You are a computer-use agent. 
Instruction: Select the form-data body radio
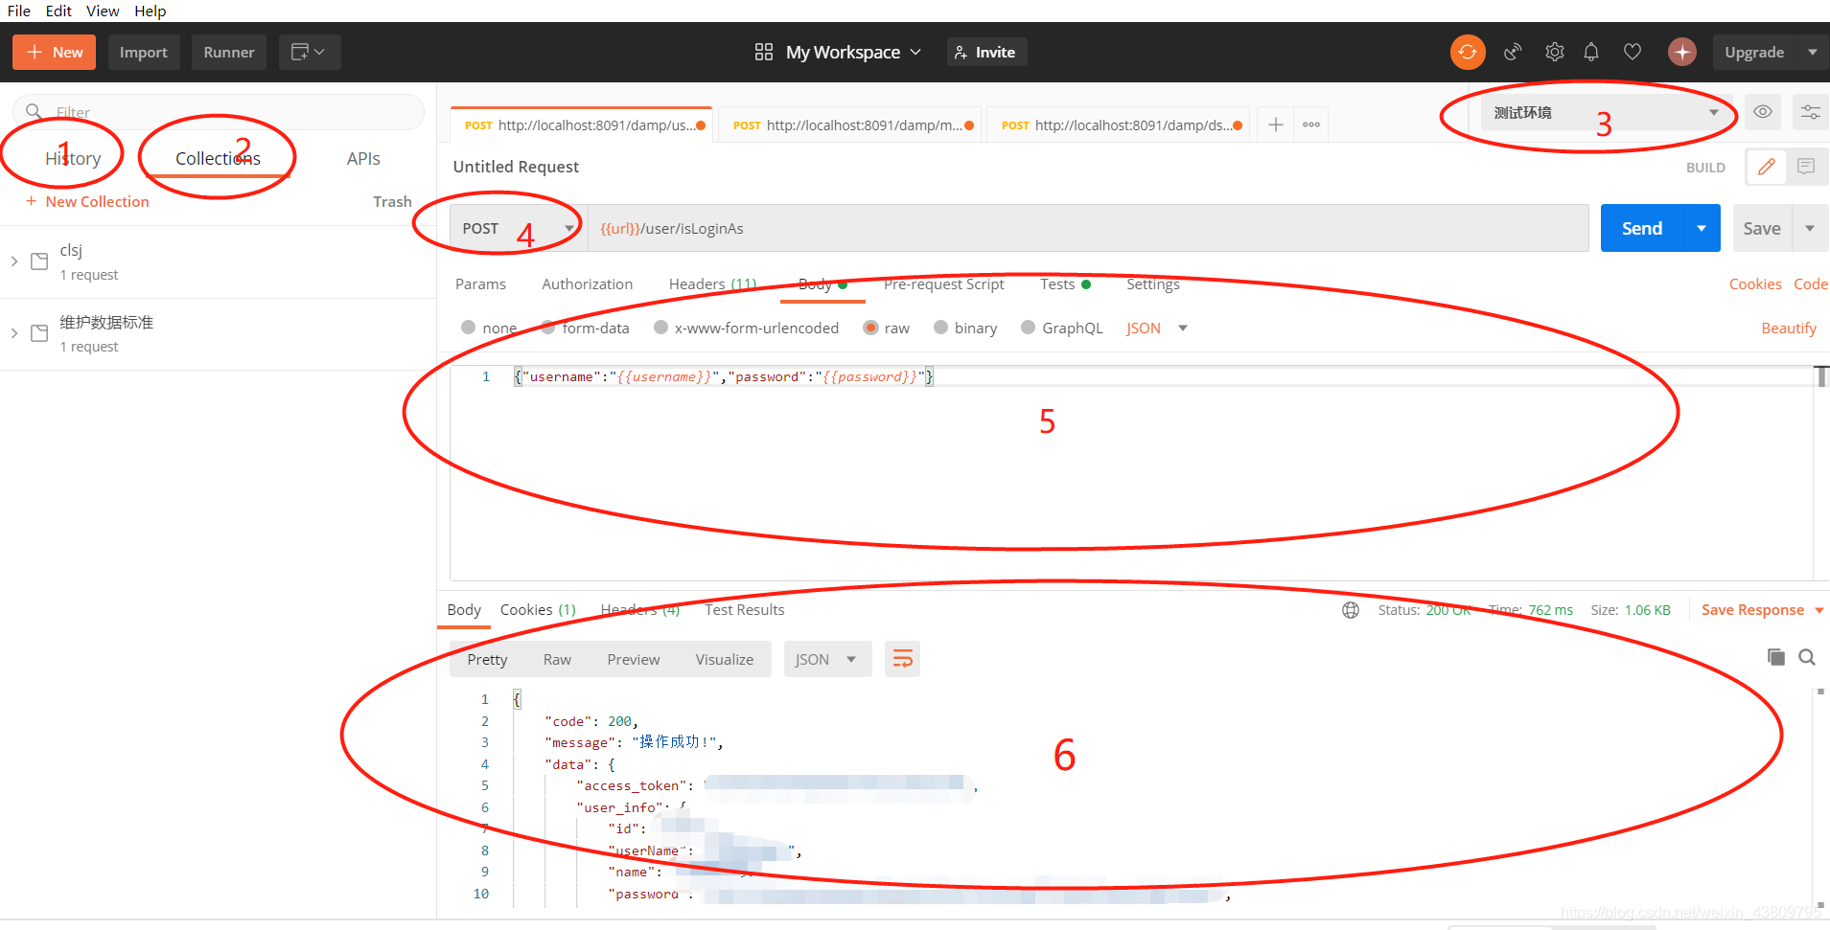[x=548, y=328]
